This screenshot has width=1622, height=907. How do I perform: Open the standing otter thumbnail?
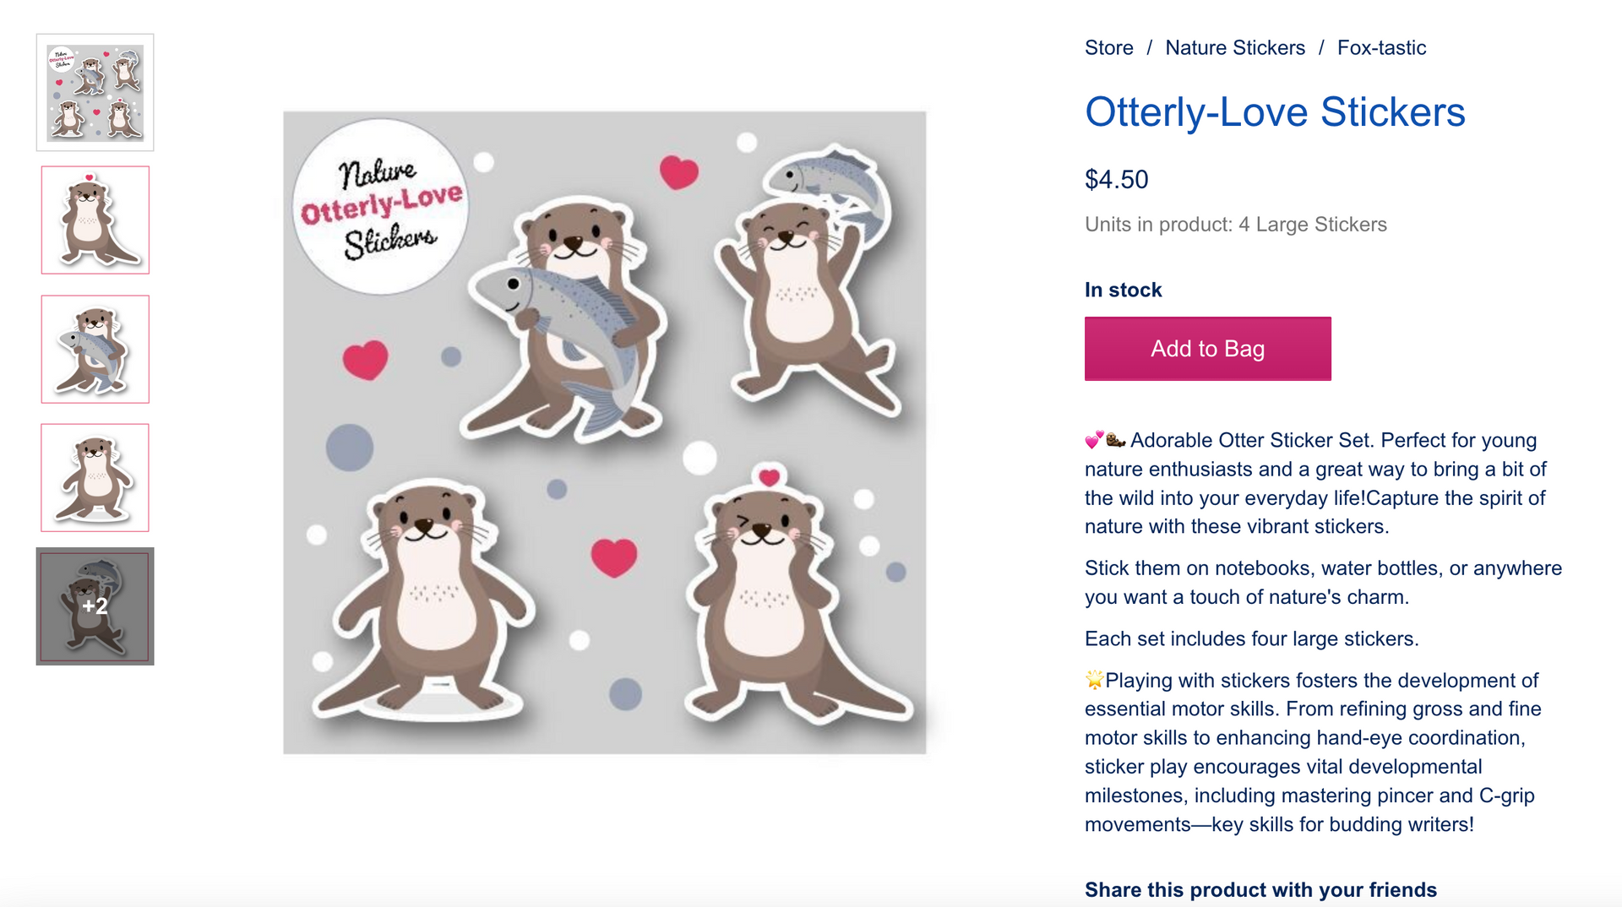pos(95,477)
